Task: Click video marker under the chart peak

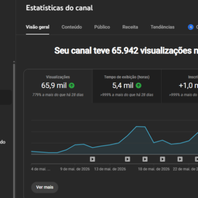Action: [x=145, y=159]
